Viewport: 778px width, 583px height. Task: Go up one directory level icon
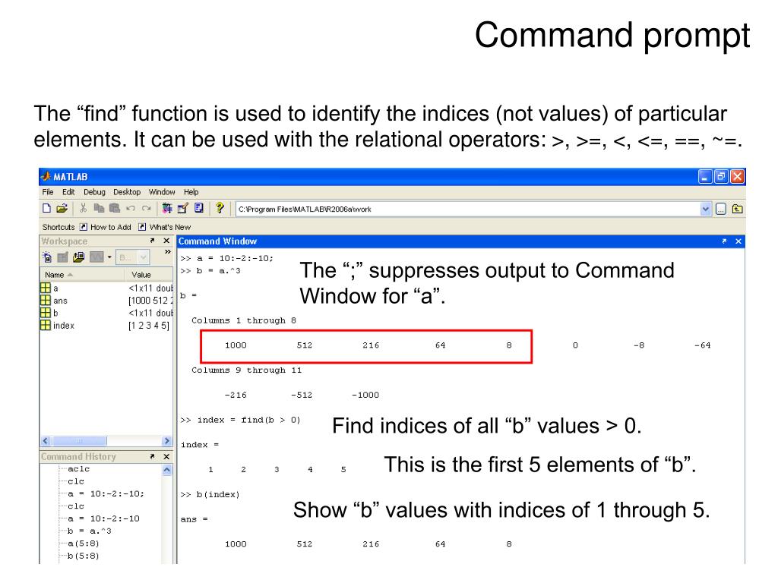pyautogui.click(x=737, y=210)
